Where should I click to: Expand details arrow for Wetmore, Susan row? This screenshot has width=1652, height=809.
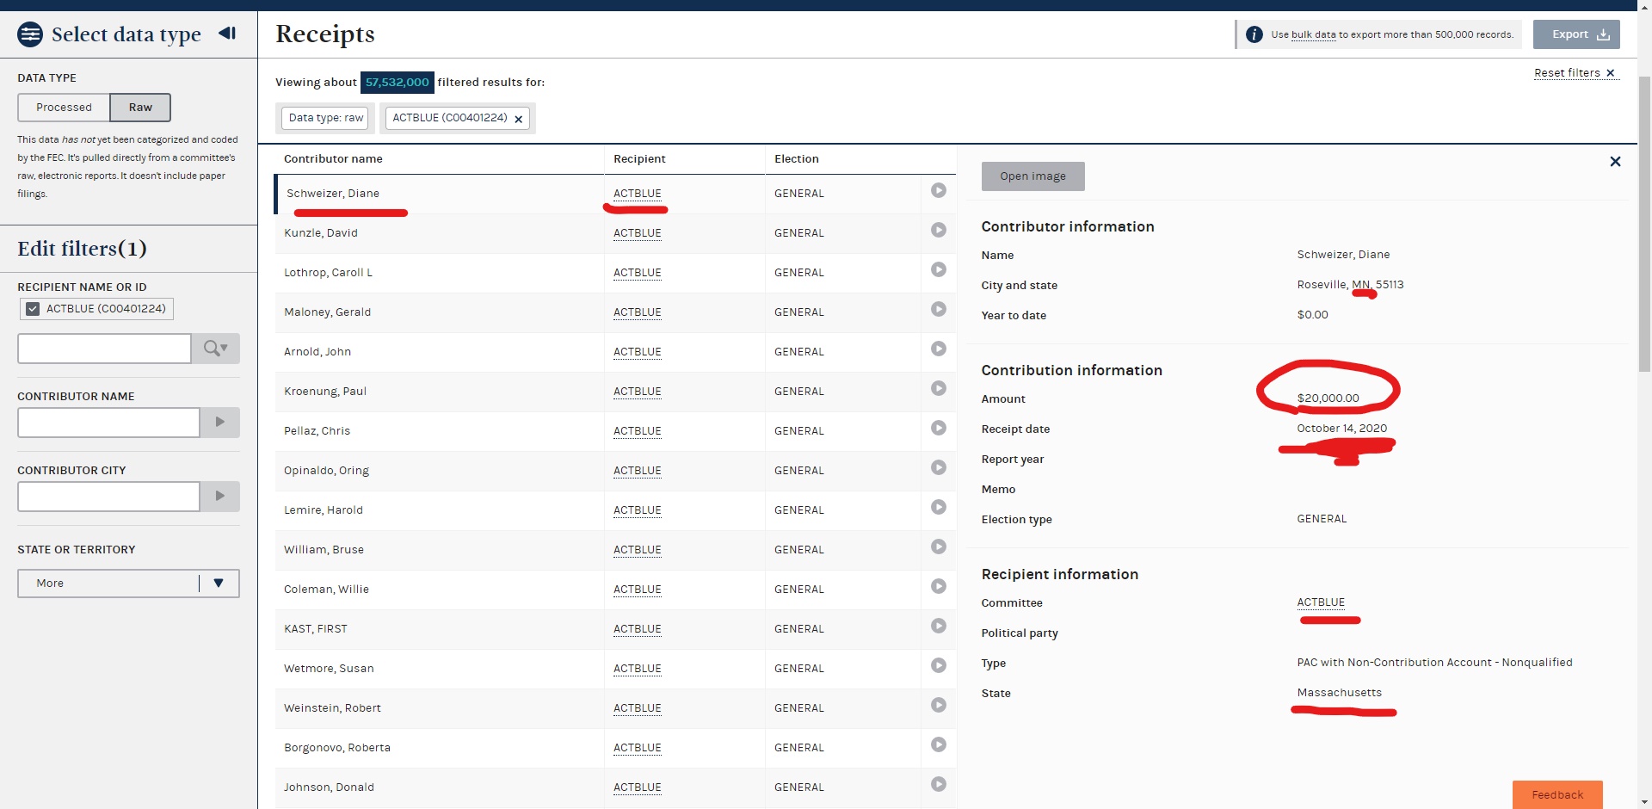pyautogui.click(x=939, y=665)
